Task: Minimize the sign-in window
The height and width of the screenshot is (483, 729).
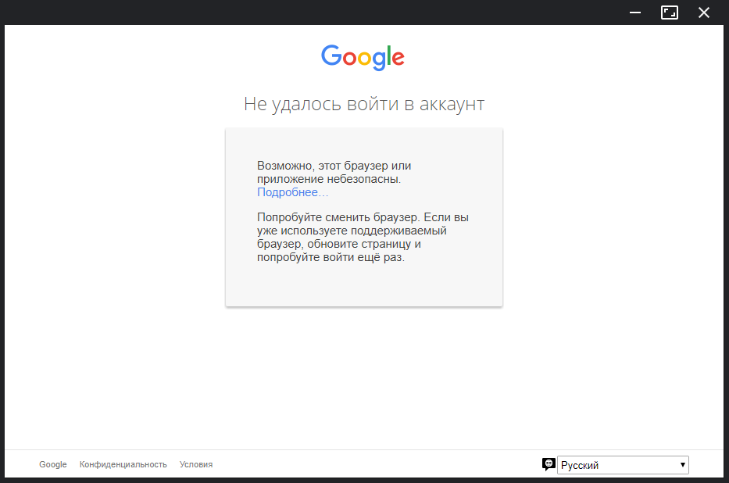Action: pyautogui.click(x=635, y=13)
